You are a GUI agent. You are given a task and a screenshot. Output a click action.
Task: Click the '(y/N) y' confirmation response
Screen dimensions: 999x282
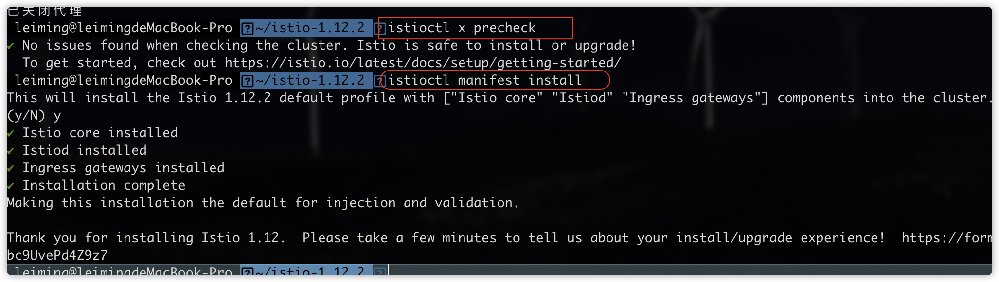(x=34, y=116)
